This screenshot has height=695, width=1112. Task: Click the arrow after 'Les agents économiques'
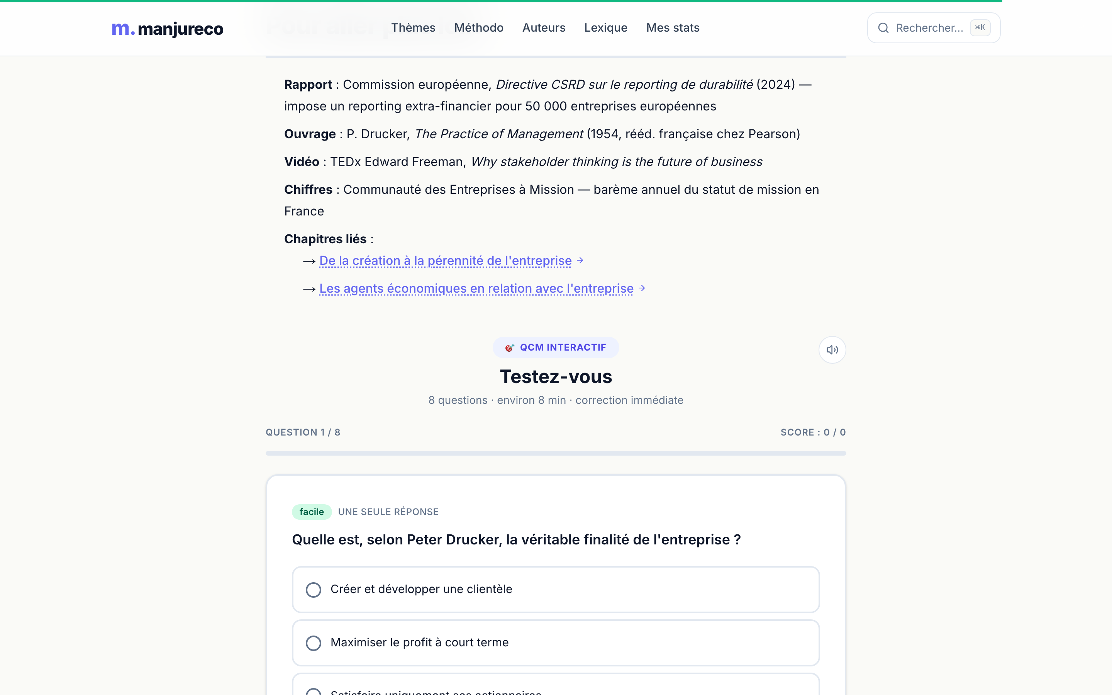point(642,288)
